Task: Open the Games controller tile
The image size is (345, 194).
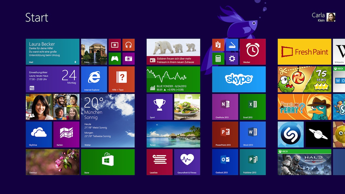Action: tap(115, 58)
